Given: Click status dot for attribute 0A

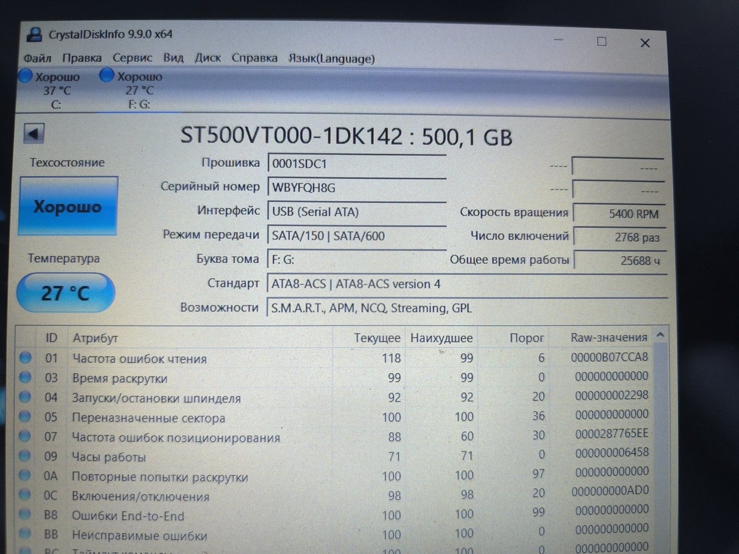Looking at the screenshot, I should [x=25, y=476].
